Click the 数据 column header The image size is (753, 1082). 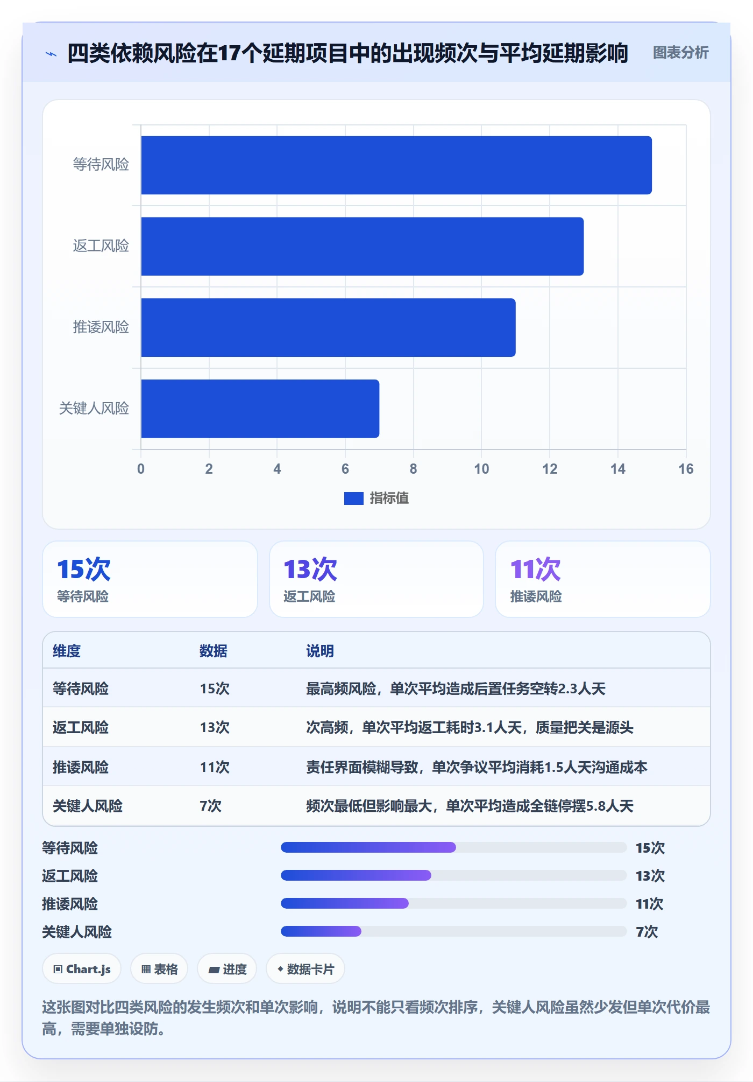pyautogui.click(x=214, y=651)
